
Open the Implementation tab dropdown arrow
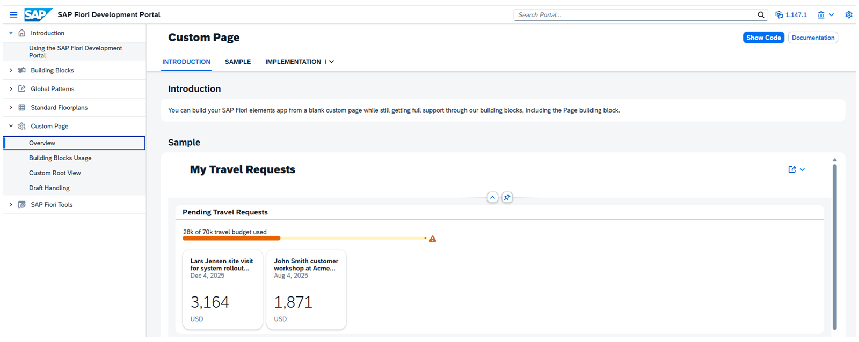click(331, 62)
